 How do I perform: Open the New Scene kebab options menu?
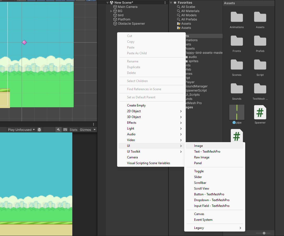tap(165, 3)
